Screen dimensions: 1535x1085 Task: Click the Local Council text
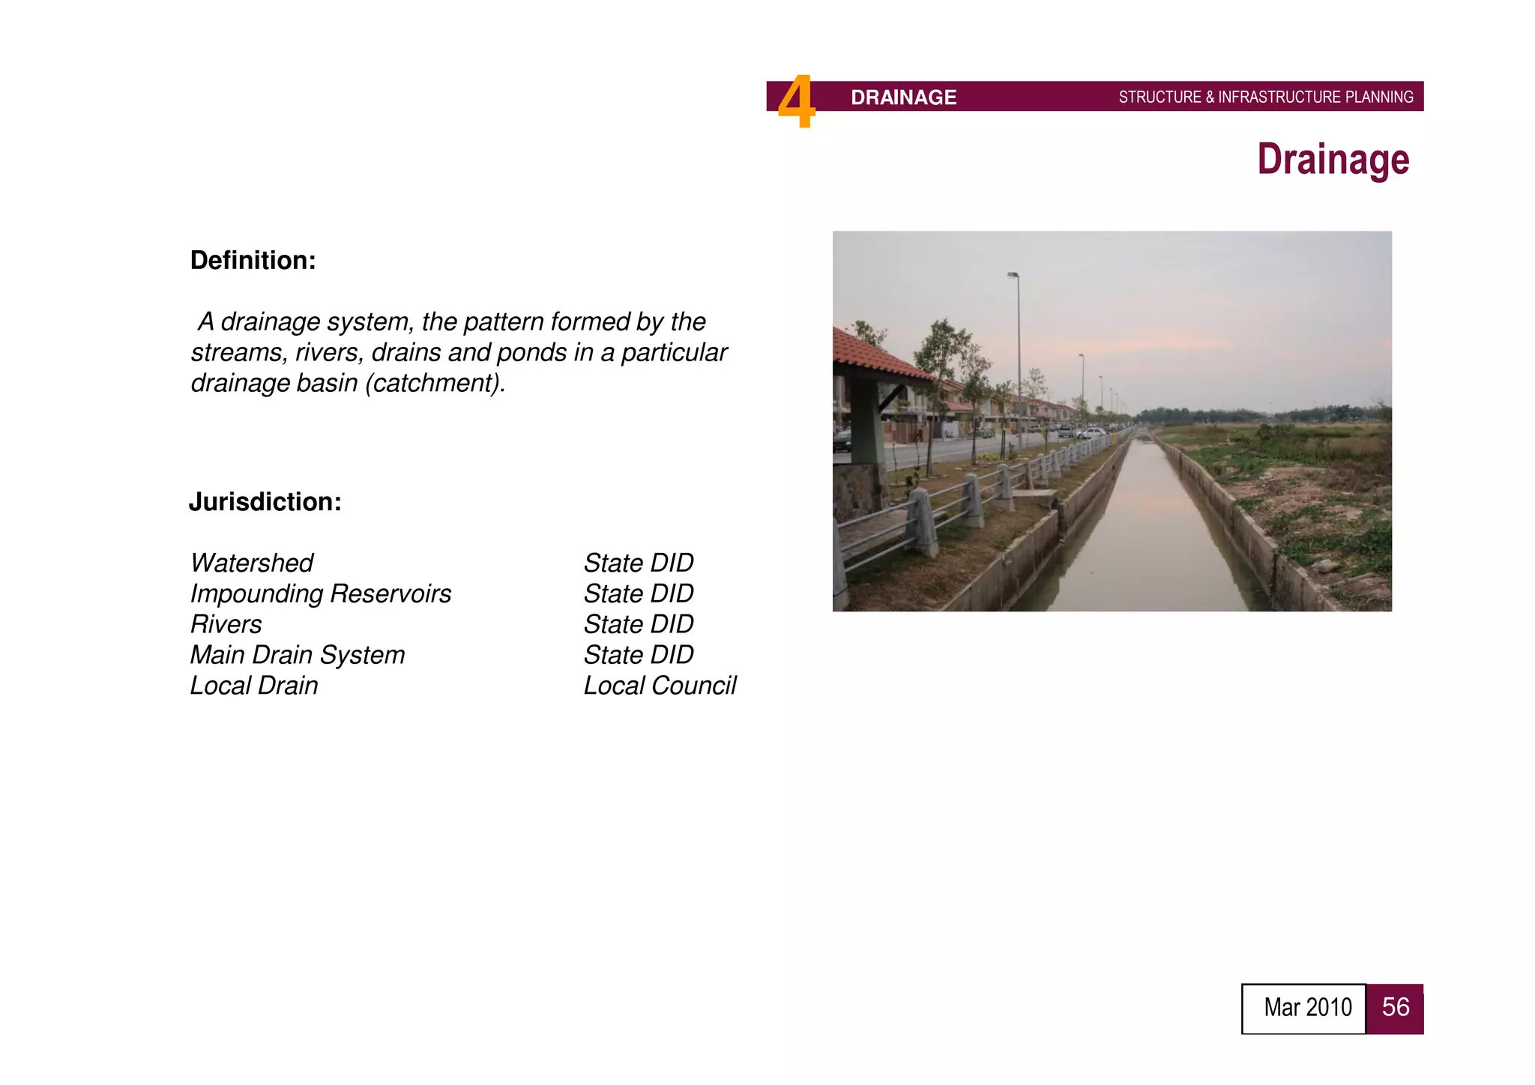click(660, 686)
